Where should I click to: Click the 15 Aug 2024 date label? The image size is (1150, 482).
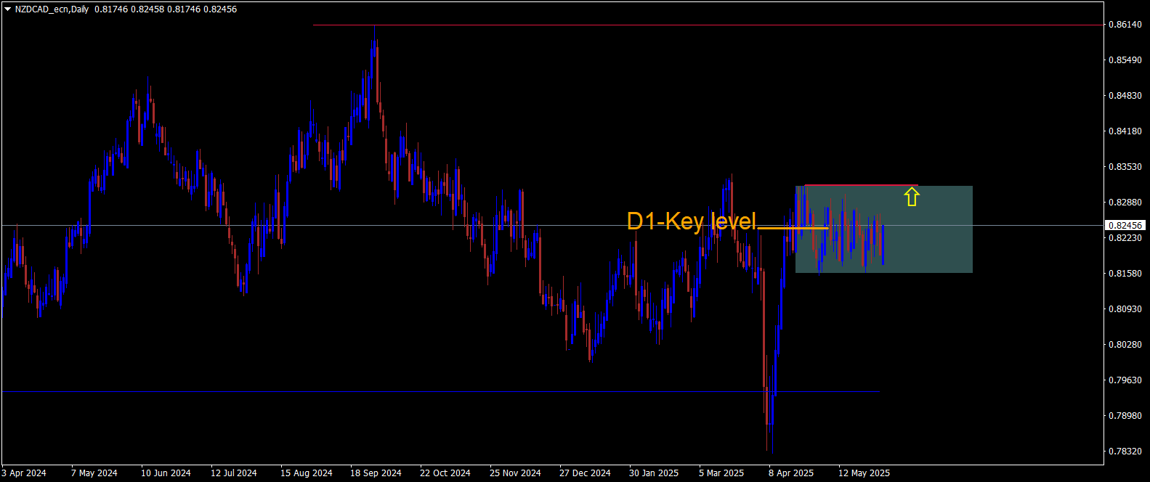tap(307, 473)
